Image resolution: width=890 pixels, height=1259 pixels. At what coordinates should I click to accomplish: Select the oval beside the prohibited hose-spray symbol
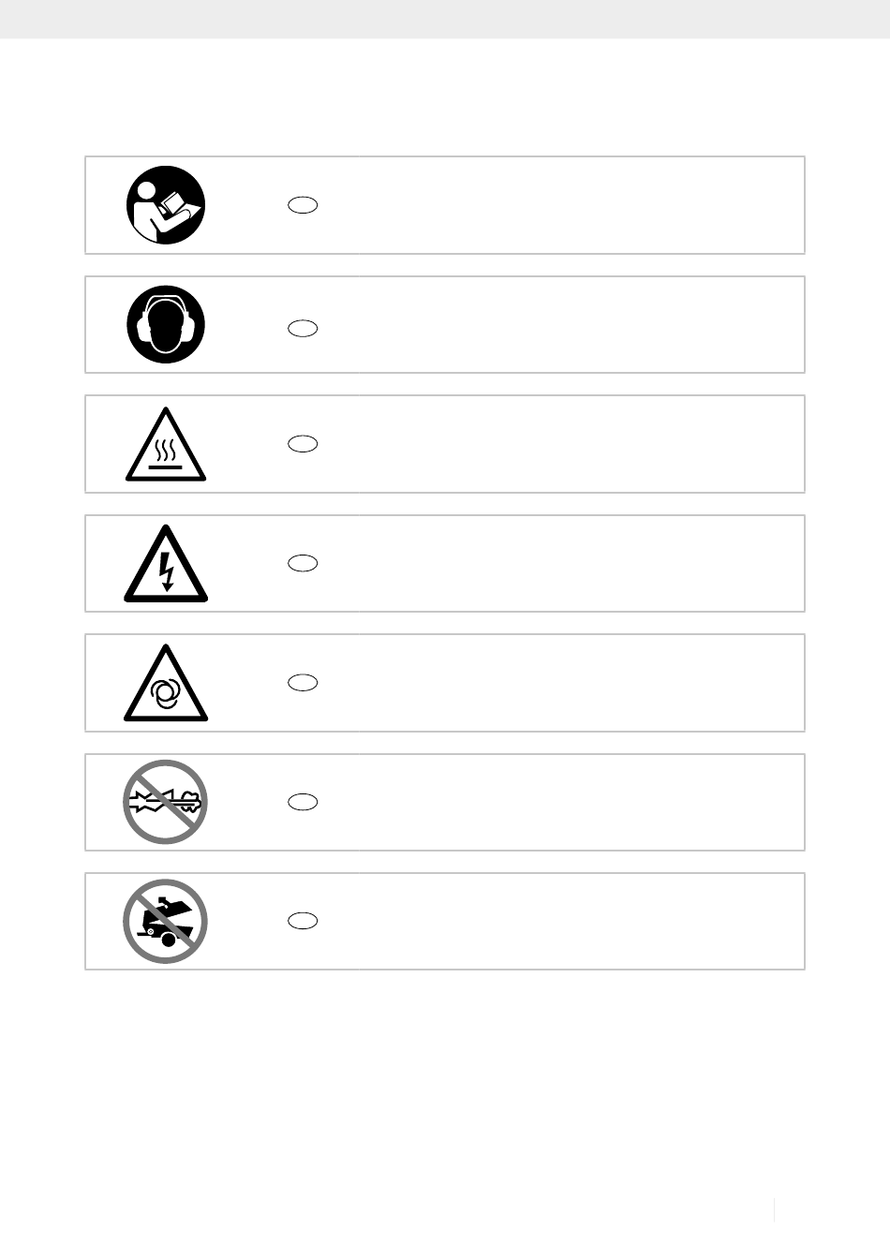tap(303, 802)
